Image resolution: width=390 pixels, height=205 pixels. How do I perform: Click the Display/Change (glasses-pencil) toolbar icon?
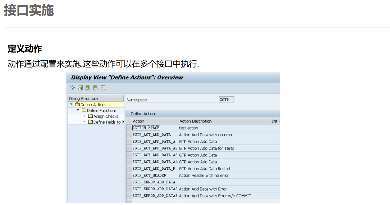tap(72, 88)
